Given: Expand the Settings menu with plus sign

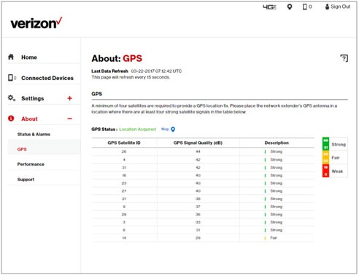Looking at the screenshot, I should tap(70, 98).
